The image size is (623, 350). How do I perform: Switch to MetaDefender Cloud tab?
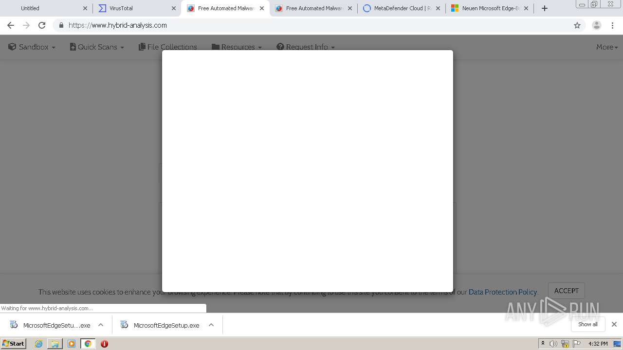point(402,8)
